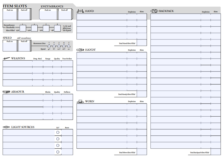This screenshot has height=158, width=224.
Task: Click the Encumbrance Pack off field
Action: pos(65,15)
